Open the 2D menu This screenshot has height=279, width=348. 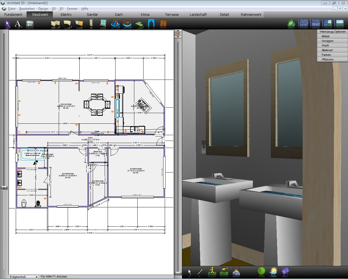(x=54, y=9)
